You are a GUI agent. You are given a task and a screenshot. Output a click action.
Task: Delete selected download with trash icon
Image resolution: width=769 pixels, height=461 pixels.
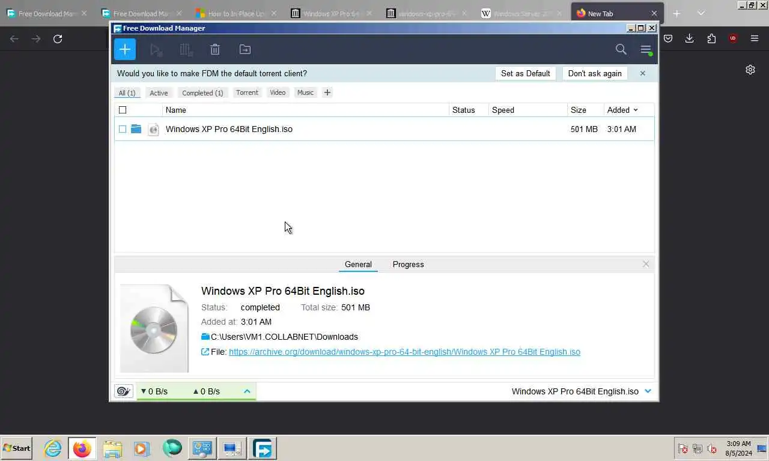(215, 50)
